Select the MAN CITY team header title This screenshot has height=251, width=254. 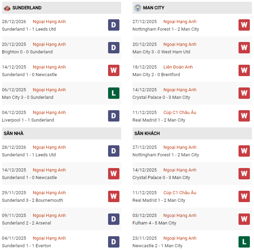154,8
